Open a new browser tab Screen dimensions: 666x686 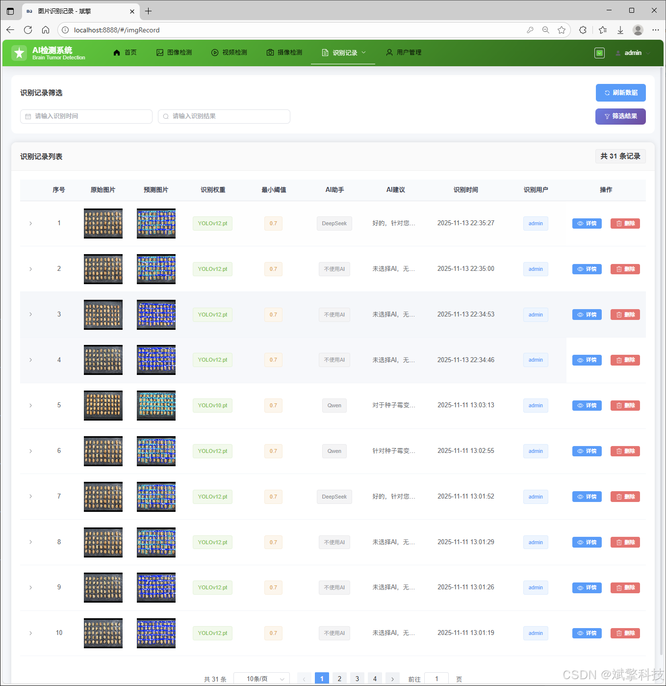tap(149, 11)
